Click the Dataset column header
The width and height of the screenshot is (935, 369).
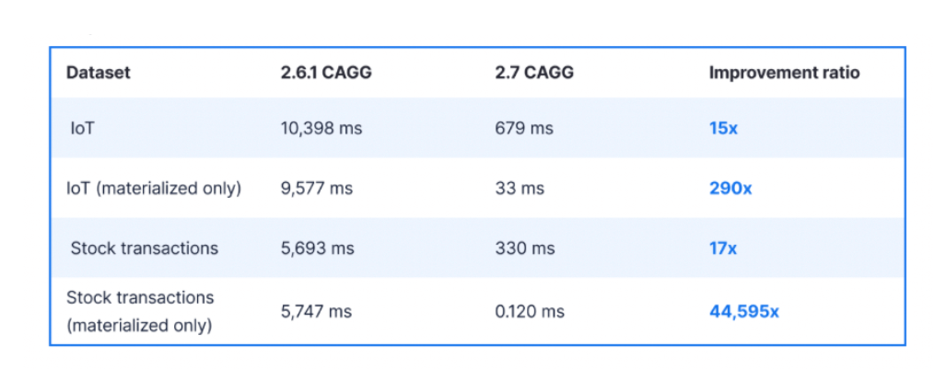[x=98, y=74]
